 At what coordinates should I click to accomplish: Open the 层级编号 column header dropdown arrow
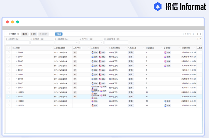click(x=161, y=48)
